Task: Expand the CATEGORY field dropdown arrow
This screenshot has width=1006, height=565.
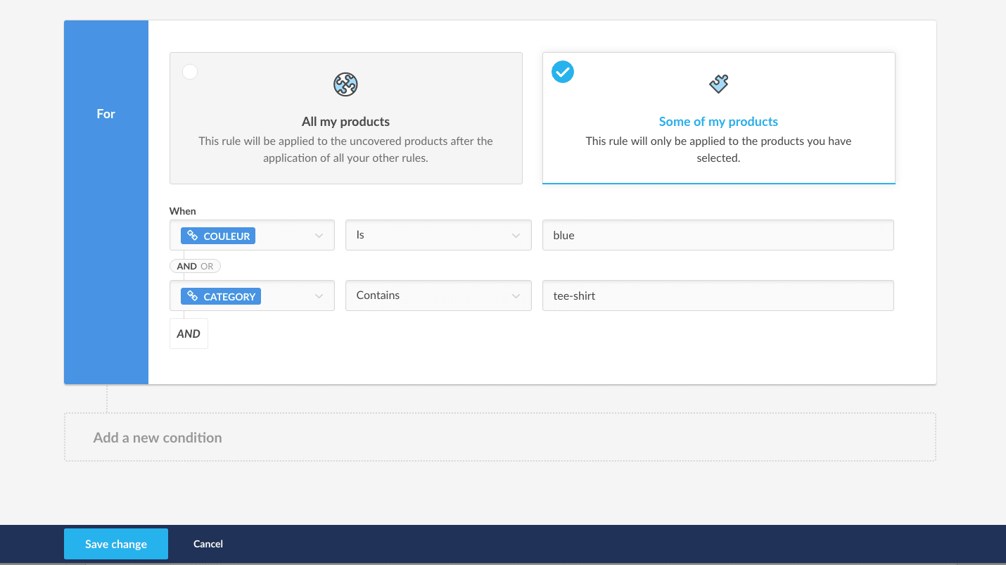Action: click(x=319, y=296)
